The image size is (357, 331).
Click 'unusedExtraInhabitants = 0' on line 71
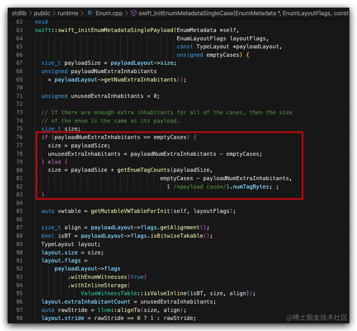click(x=114, y=96)
